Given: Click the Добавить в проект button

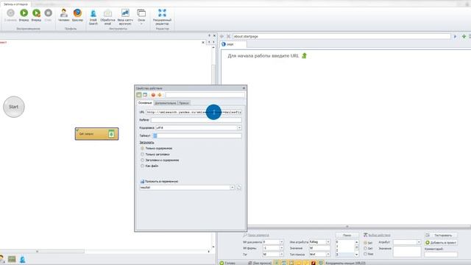Looking at the screenshot, I should (441, 242).
